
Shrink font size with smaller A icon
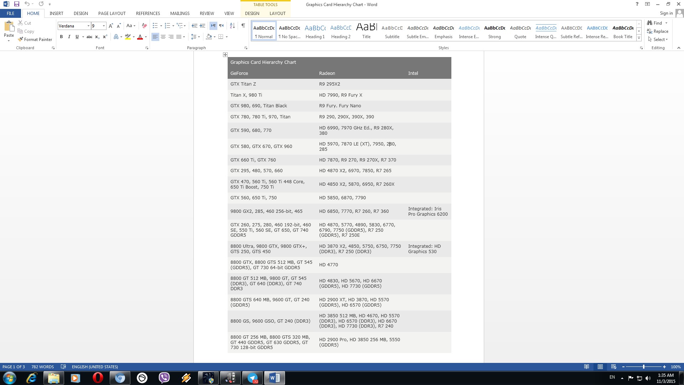pyautogui.click(x=119, y=26)
